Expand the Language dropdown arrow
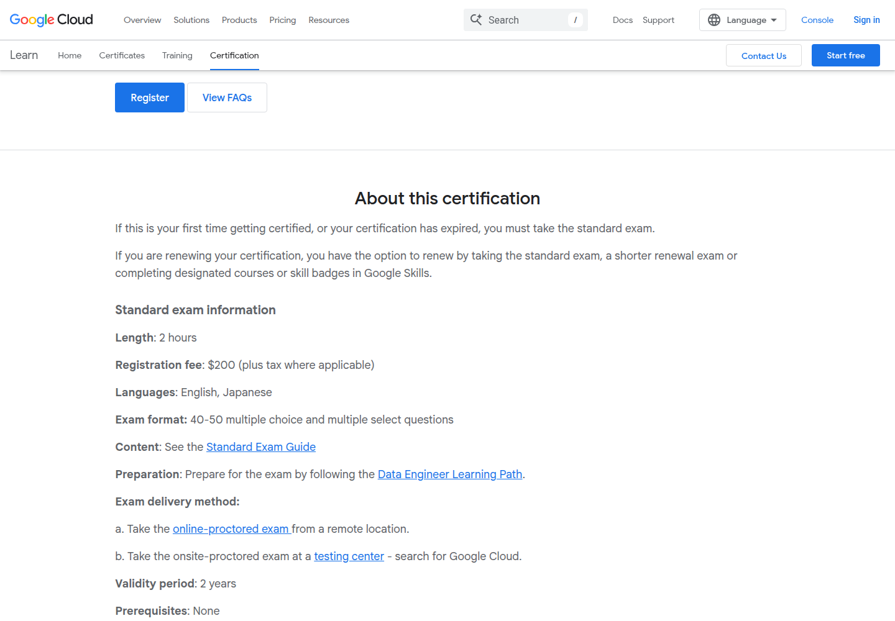 coord(774,20)
